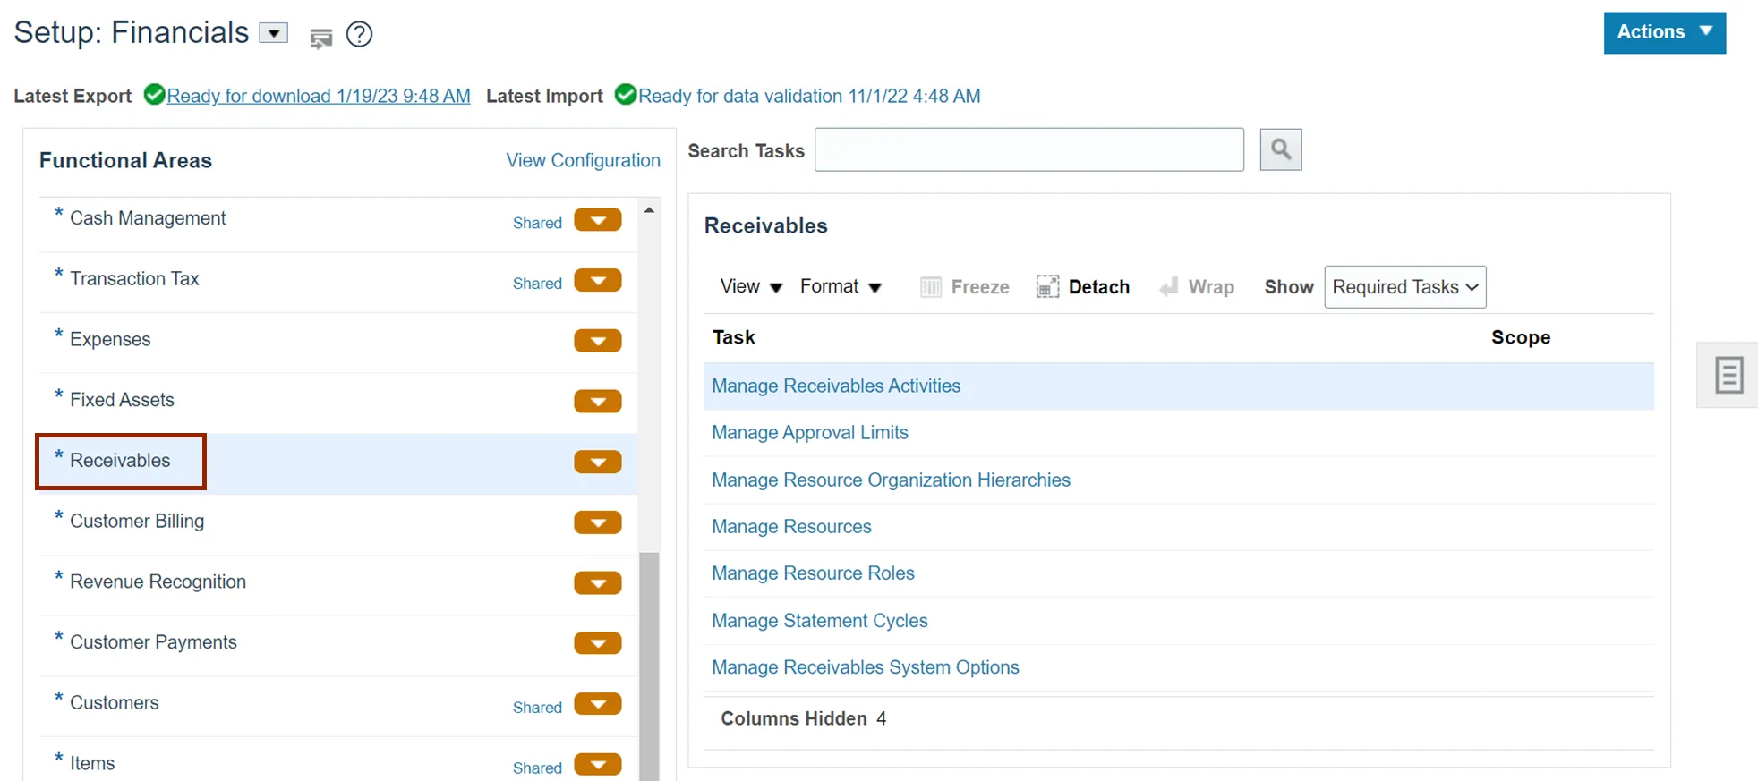
Task: Expand the Fixed Assets orange arrow menu
Action: 598,402
